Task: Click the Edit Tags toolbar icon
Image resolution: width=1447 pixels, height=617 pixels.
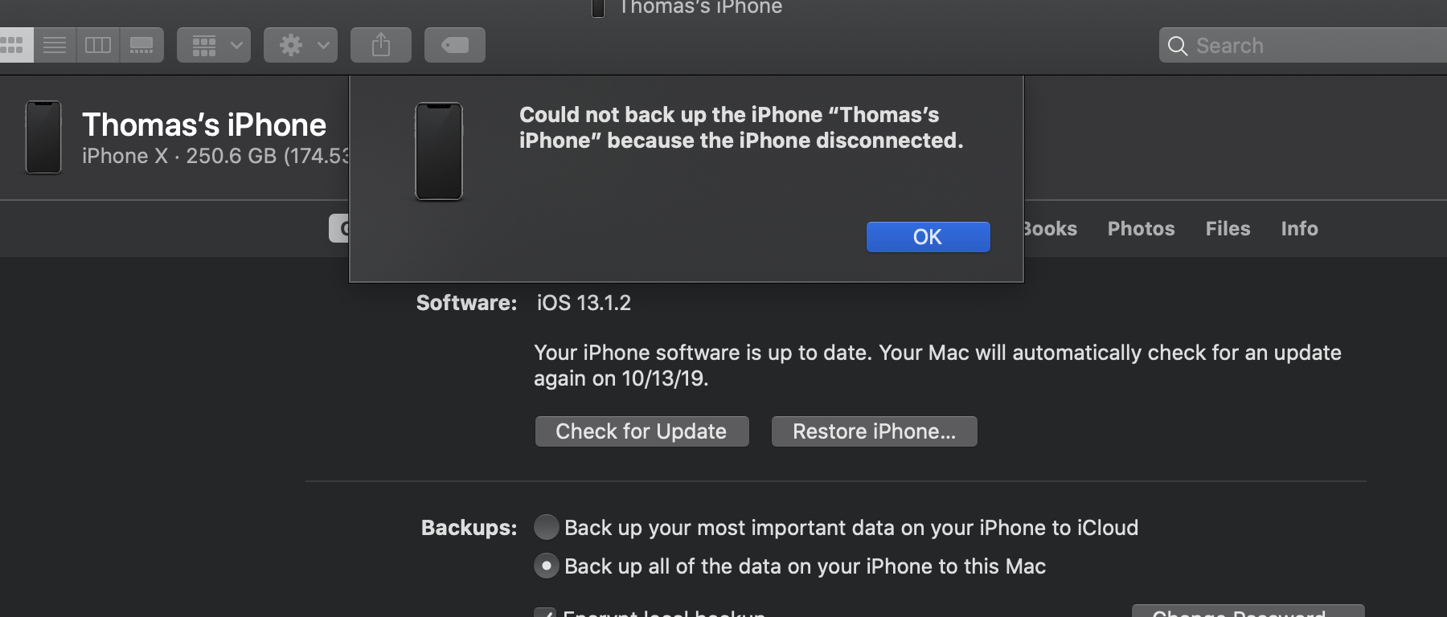Action: tap(455, 45)
